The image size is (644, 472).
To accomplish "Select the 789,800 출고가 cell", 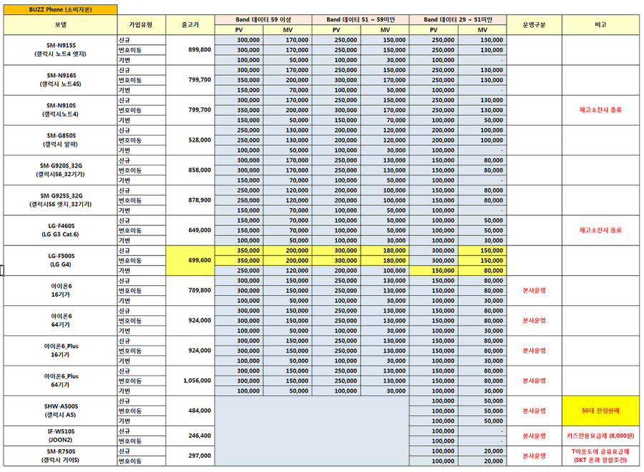I will (x=190, y=290).
